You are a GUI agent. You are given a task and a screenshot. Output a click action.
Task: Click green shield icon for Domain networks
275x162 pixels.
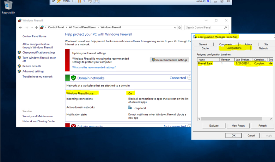[x=73, y=78]
